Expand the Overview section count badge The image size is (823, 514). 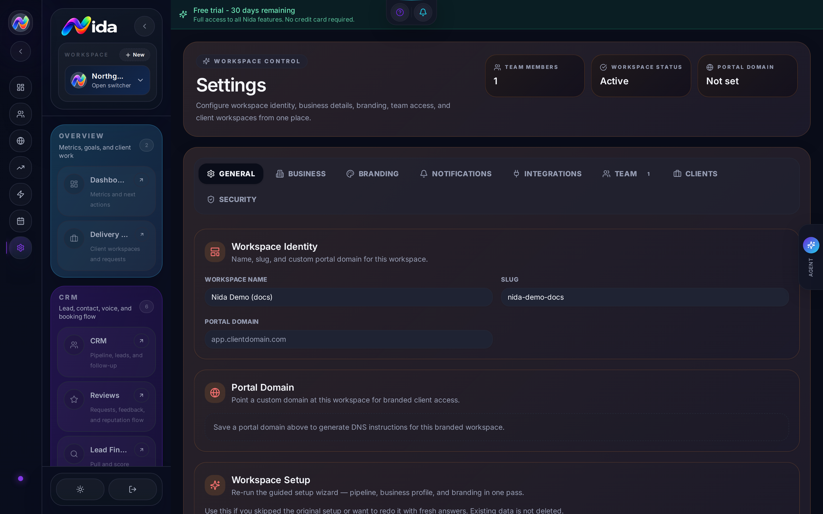(147, 145)
